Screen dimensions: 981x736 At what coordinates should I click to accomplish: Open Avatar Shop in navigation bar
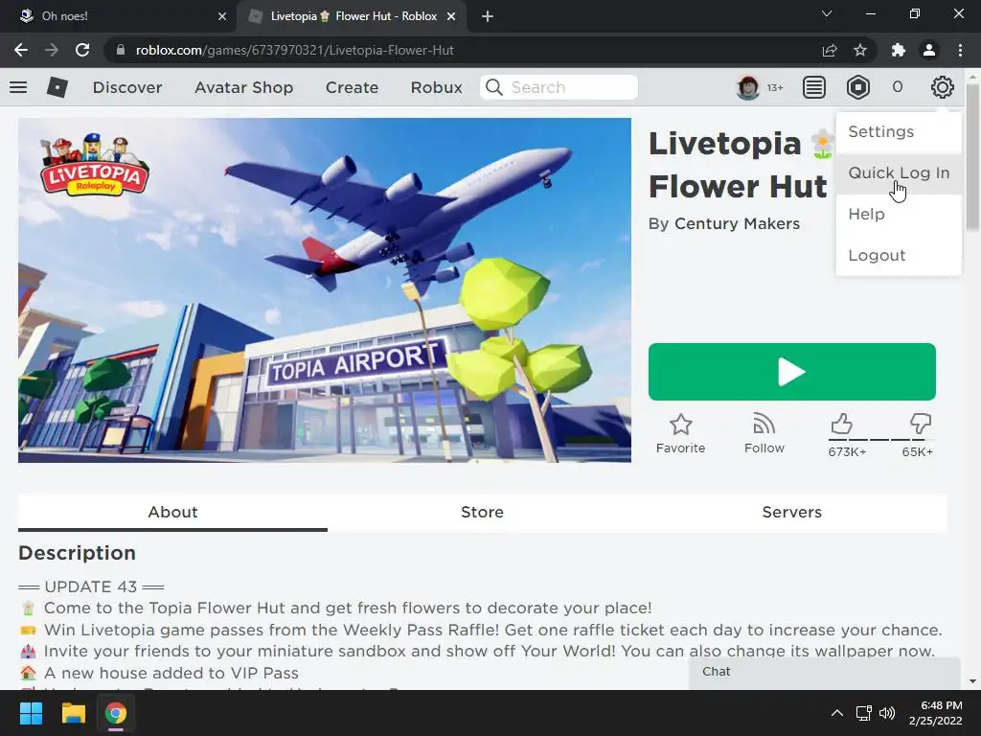243,87
